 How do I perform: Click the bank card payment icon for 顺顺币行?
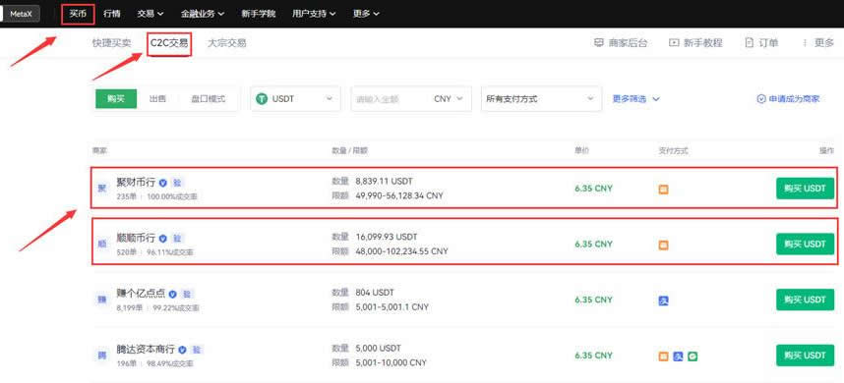(664, 245)
